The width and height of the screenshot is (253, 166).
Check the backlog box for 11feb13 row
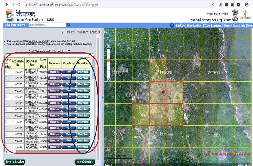6,90
